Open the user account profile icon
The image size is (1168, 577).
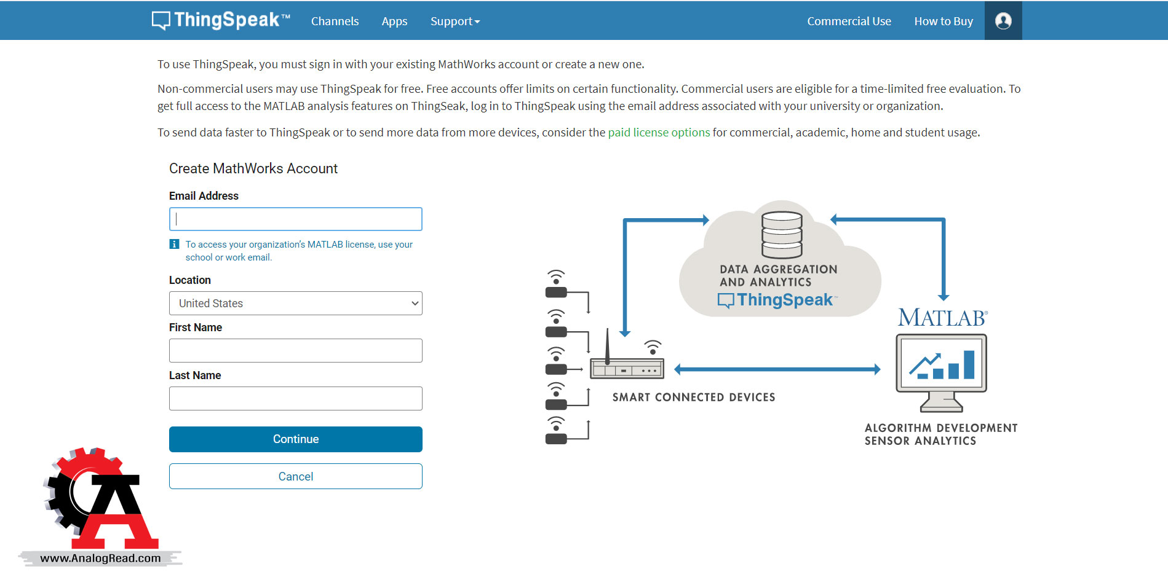pos(1003,21)
